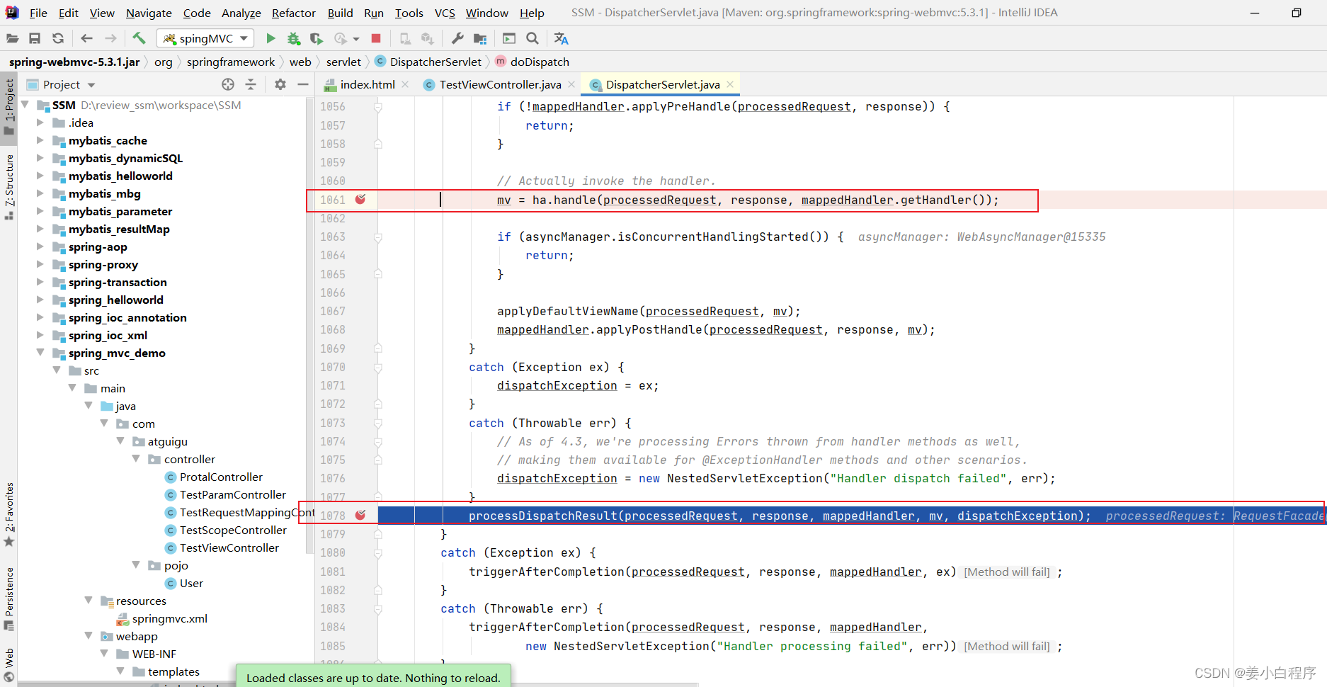
Task: Stop the running process
Action: 376,38
